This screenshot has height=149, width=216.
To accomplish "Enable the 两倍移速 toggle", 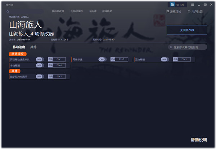I will point(103,59).
